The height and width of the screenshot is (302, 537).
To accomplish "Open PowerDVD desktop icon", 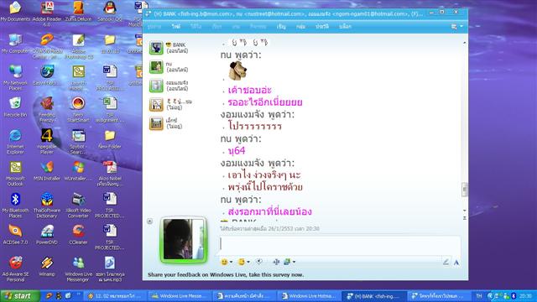I will [x=47, y=235].
